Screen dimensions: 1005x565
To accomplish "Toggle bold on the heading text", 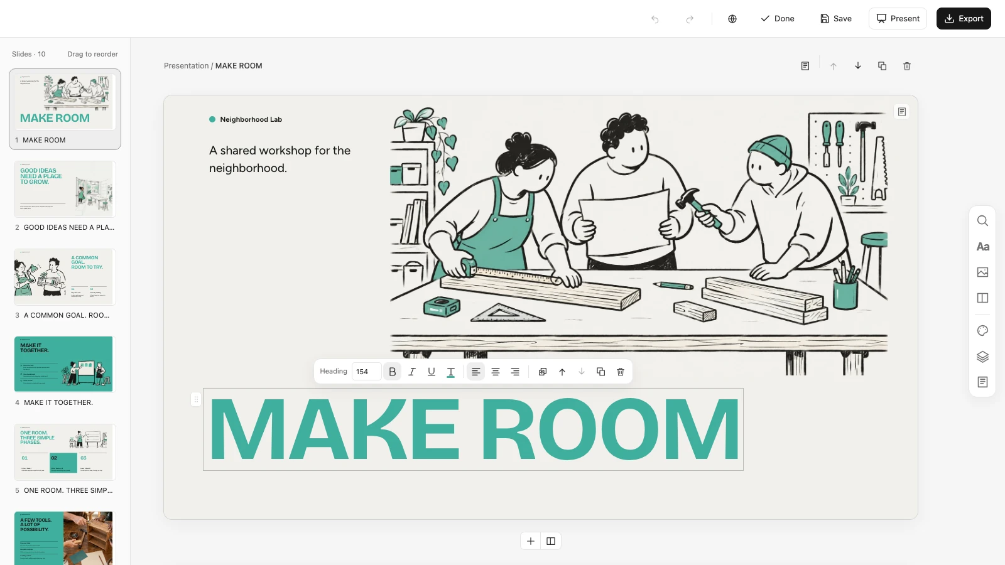I will 393,372.
